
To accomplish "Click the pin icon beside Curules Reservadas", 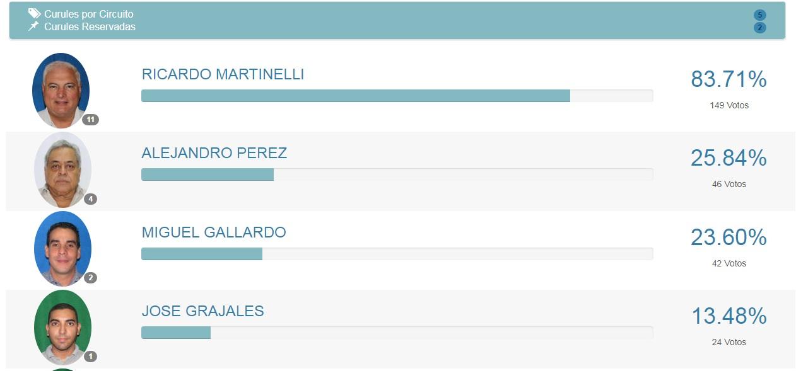I will tap(34, 26).
